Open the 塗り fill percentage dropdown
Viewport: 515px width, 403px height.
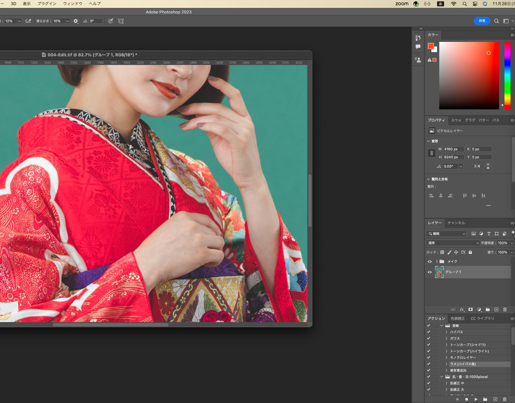512,252
